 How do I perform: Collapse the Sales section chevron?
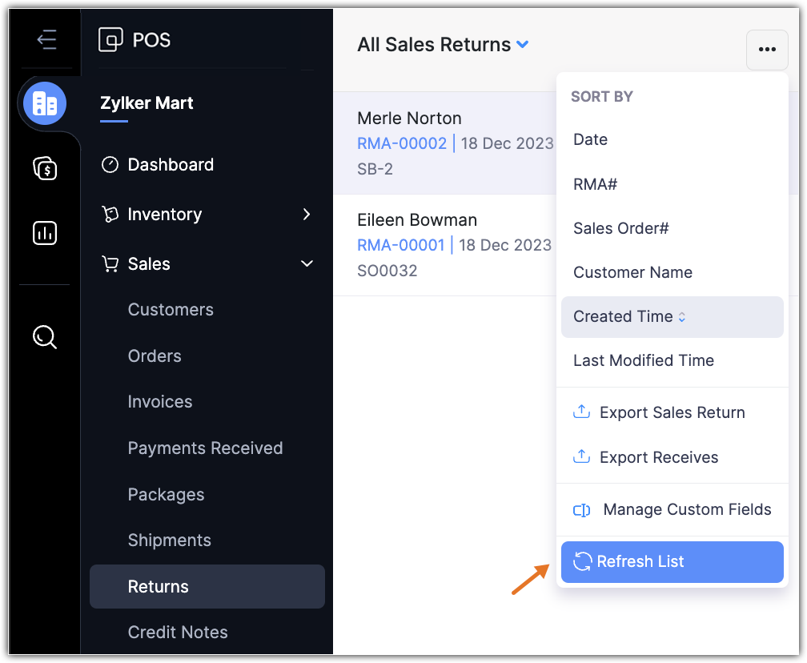coord(307,263)
